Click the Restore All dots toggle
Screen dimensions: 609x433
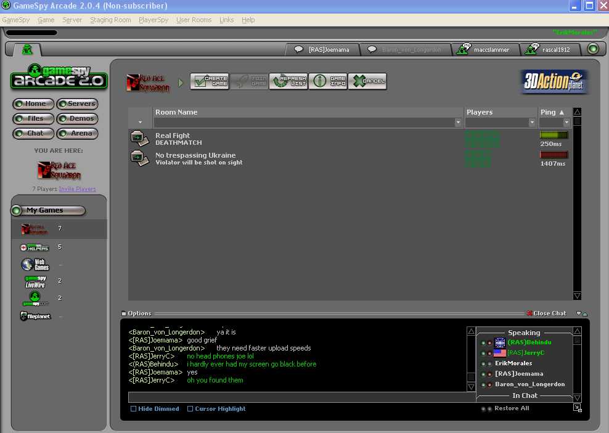click(x=486, y=408)
